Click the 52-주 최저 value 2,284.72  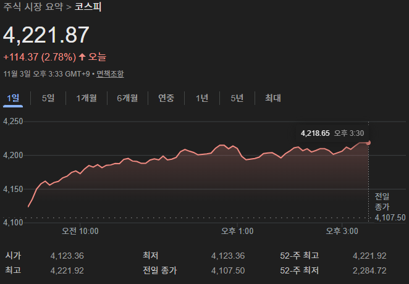[369, 270]
